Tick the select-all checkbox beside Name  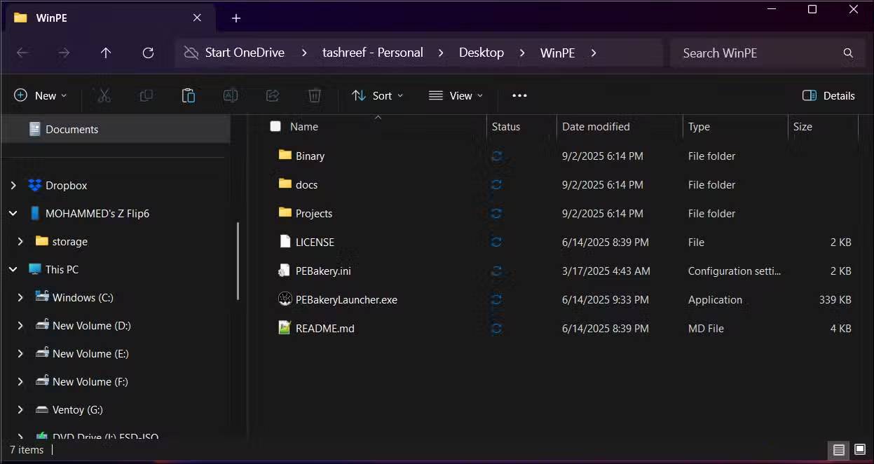click(275, 127)
